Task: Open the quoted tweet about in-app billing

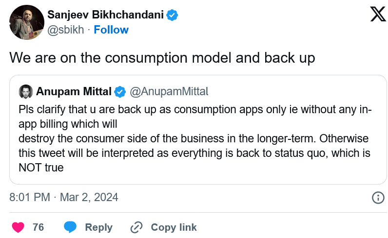Action: point(198,130)
